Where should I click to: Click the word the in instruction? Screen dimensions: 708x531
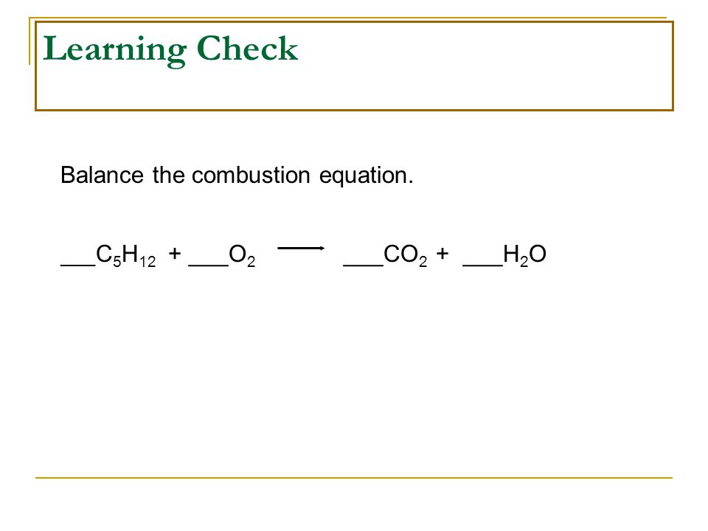coord(168,175)
